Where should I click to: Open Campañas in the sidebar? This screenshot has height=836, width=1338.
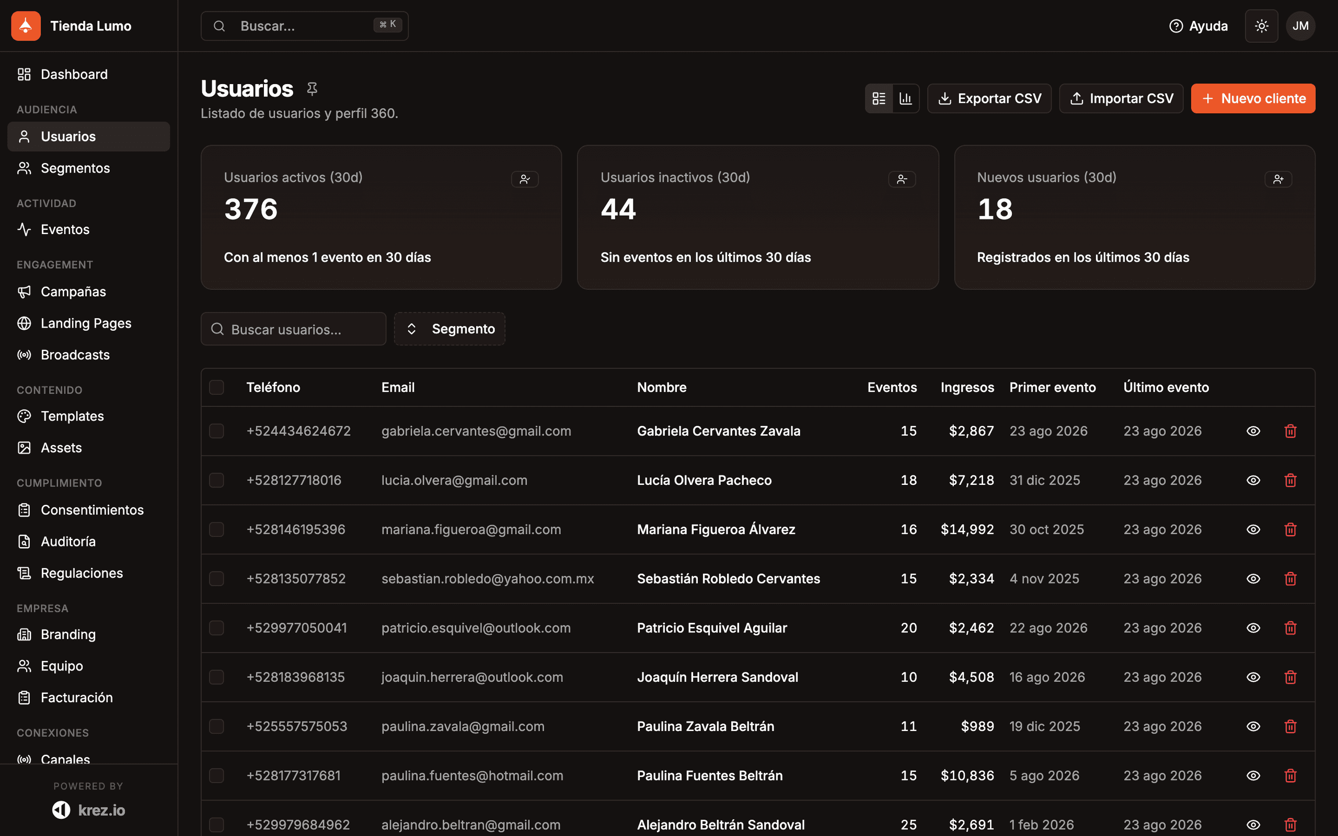point(88,292)
